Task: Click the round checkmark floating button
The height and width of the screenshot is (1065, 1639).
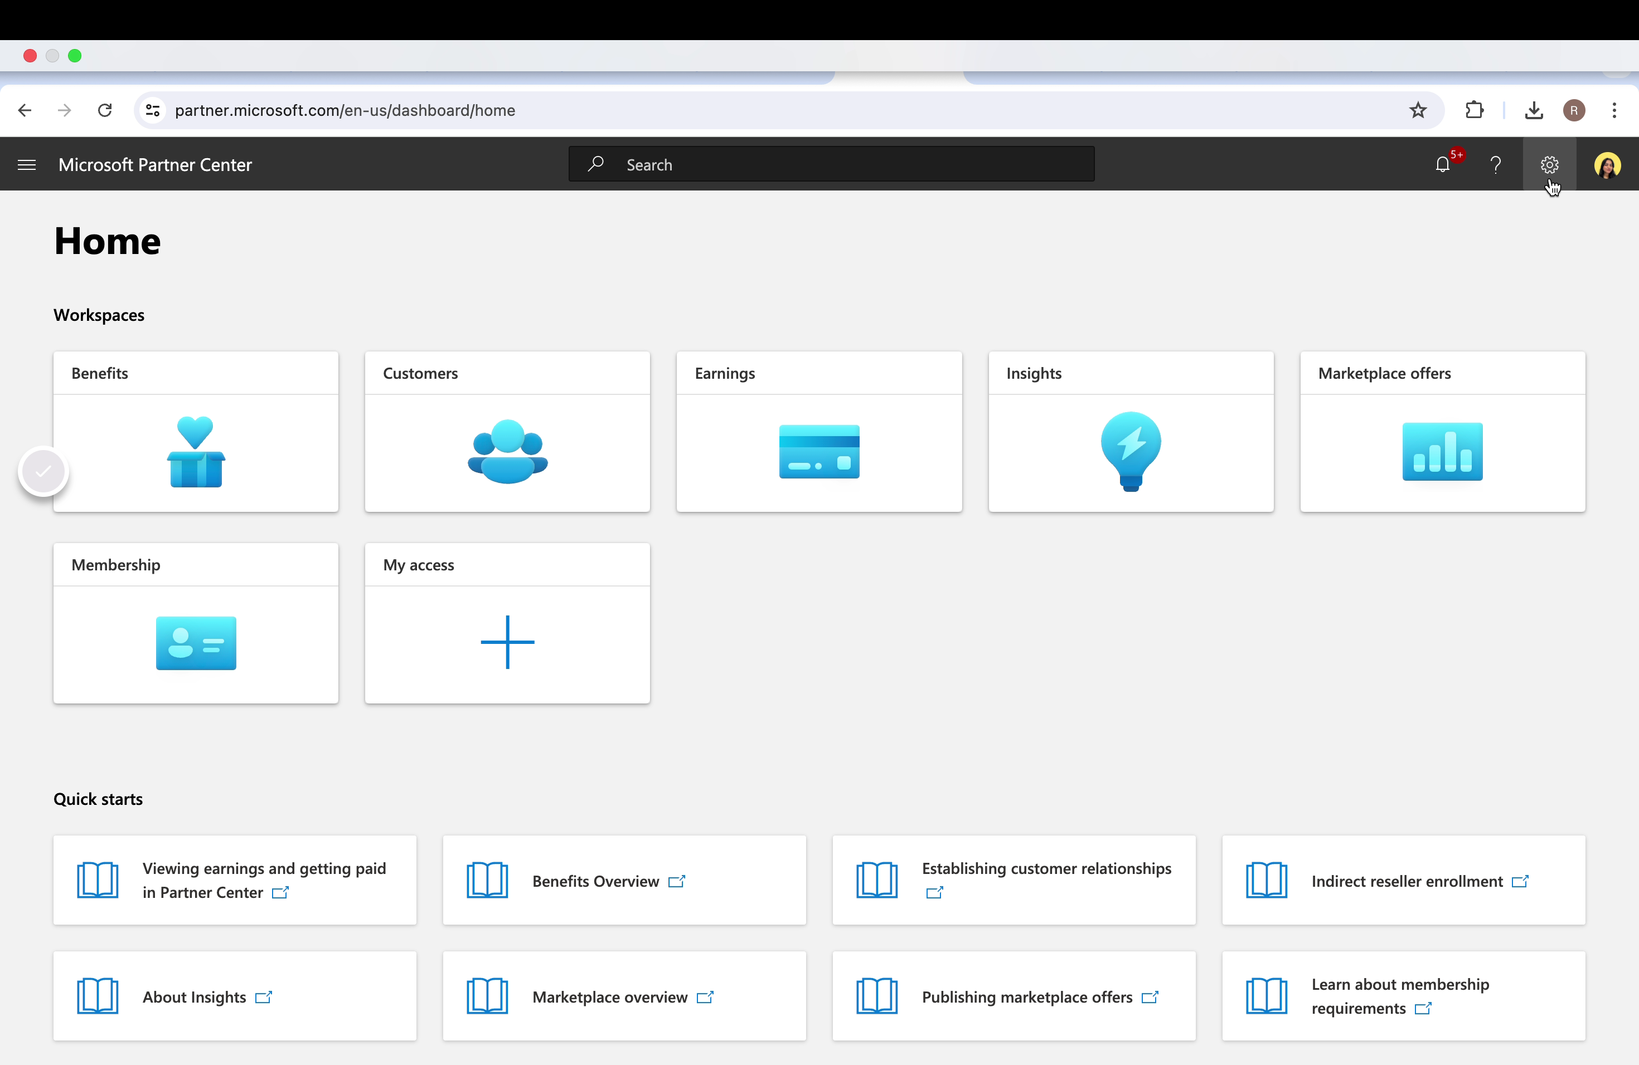Action: point(43,471)
